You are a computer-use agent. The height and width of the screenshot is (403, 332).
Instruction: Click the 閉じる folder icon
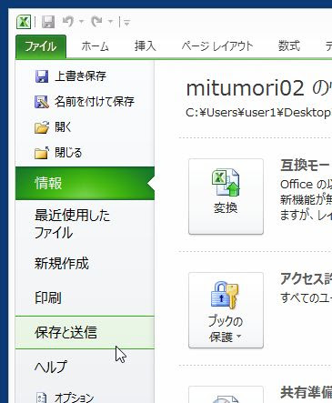tap(42, 153)
